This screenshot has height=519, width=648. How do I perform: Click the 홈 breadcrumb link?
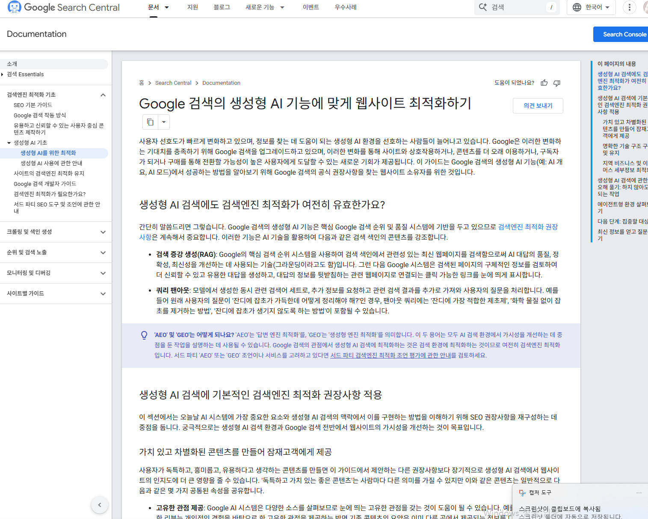tap(142, 83)
